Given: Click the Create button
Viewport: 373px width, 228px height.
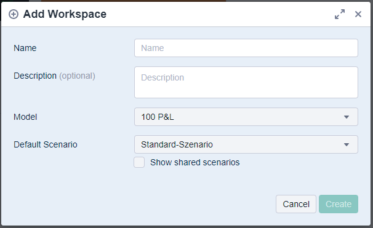Looking at the screenshot, I should [339, 204].
